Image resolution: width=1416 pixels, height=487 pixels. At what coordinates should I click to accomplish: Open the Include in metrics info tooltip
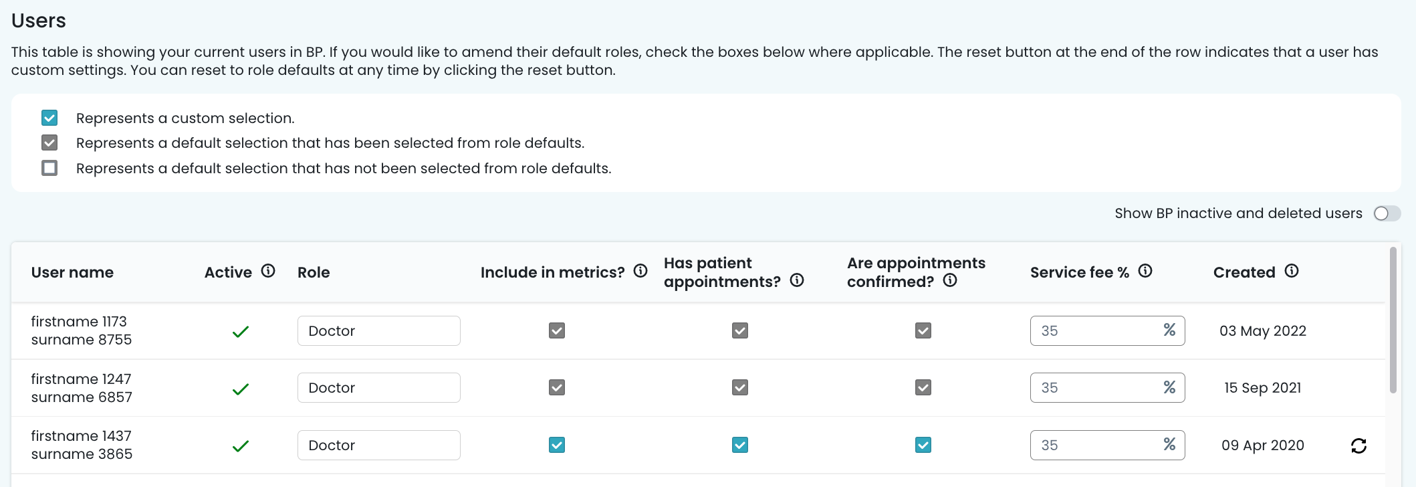(x=640, y=272)
